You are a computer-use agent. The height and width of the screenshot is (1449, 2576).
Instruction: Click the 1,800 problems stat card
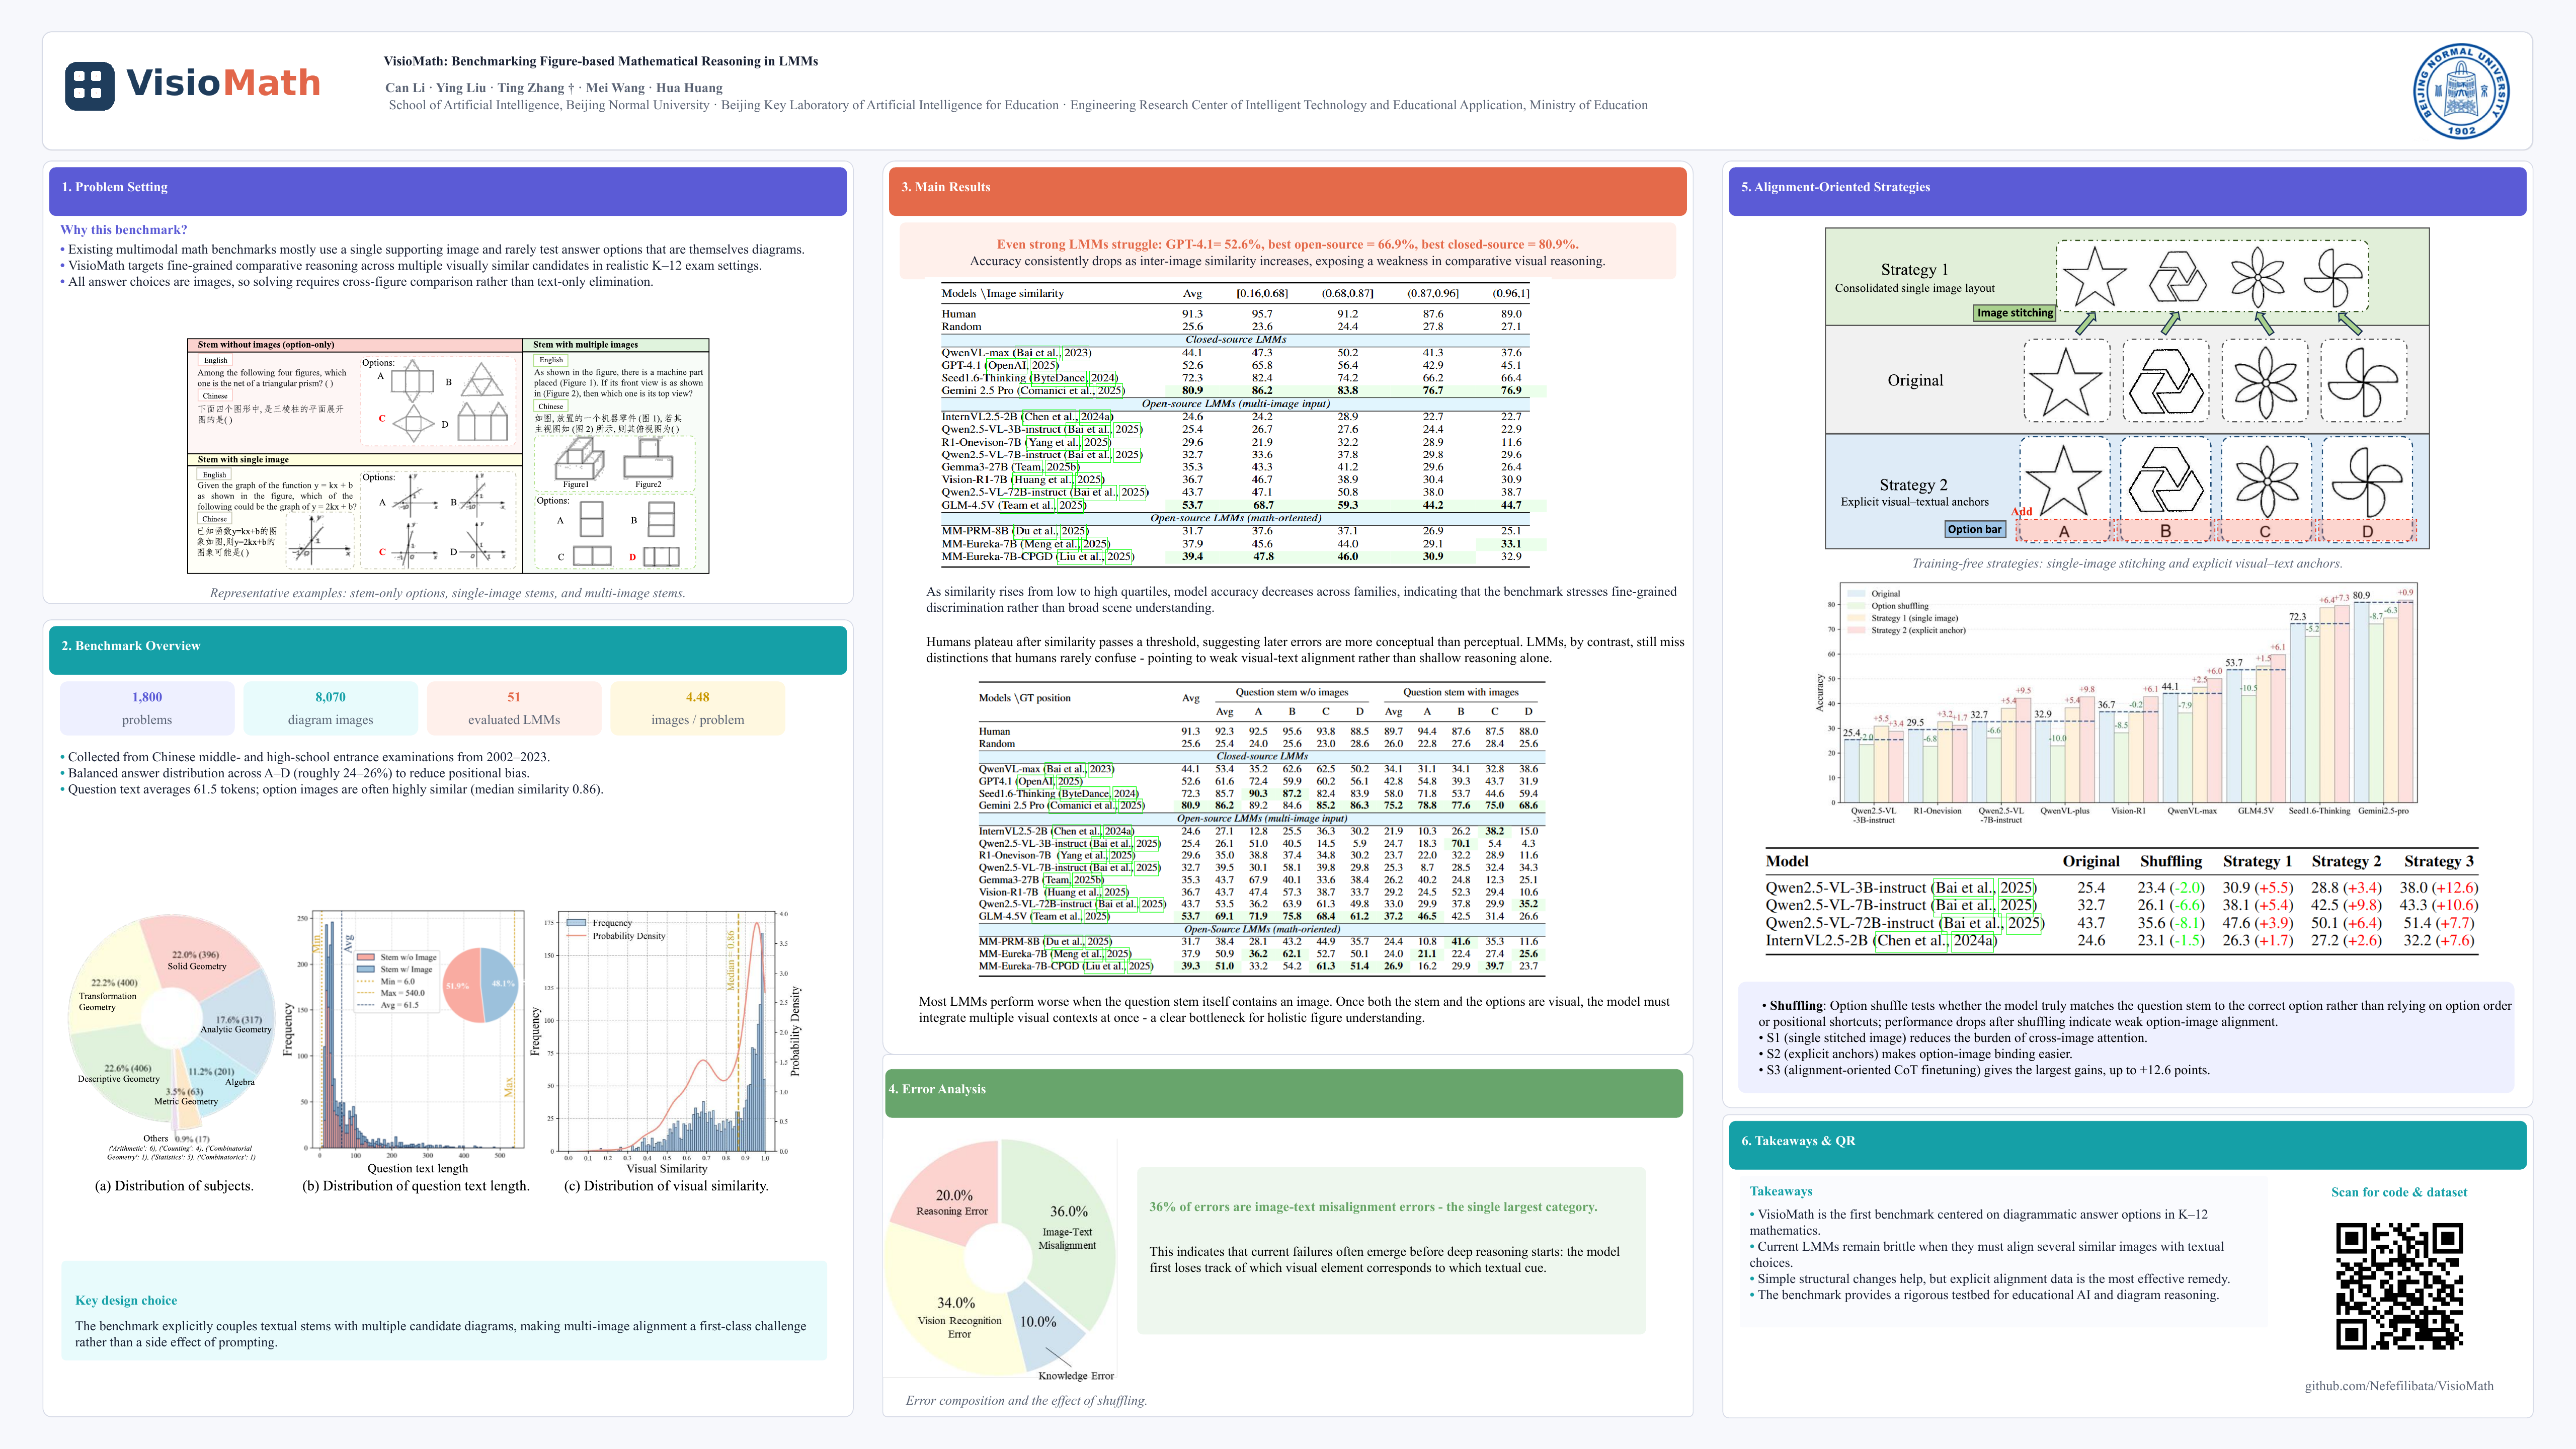pyautogui.click(x=147, y=708)
